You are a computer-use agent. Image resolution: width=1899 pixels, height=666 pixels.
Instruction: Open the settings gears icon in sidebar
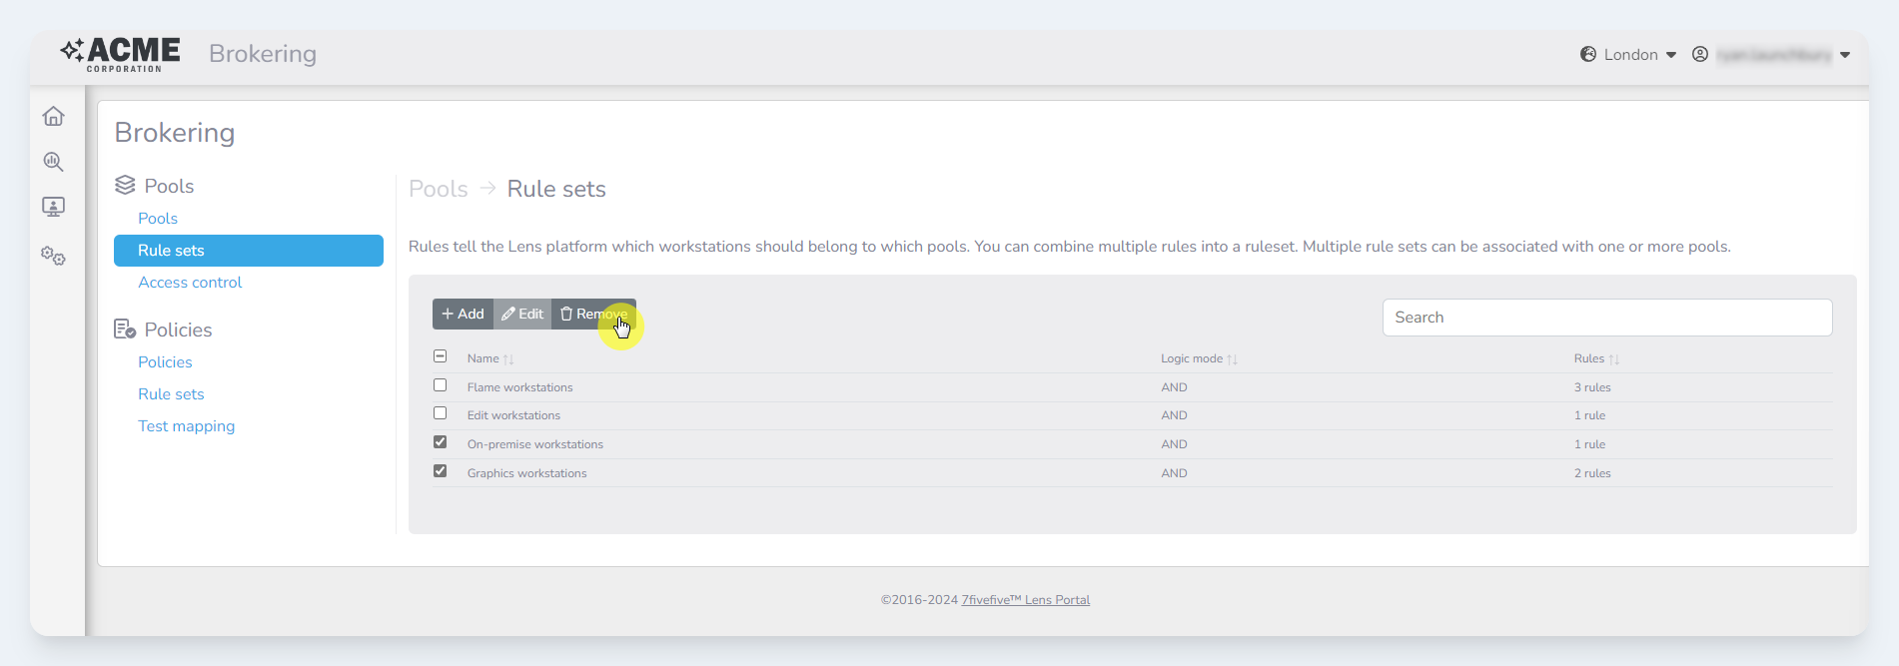[54, 257]
